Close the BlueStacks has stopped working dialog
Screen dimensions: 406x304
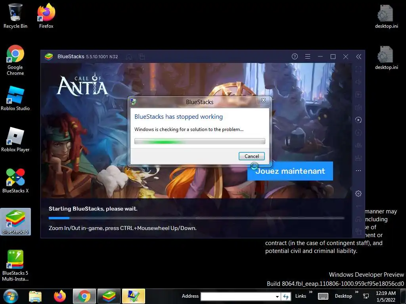(x=263, y=100)
